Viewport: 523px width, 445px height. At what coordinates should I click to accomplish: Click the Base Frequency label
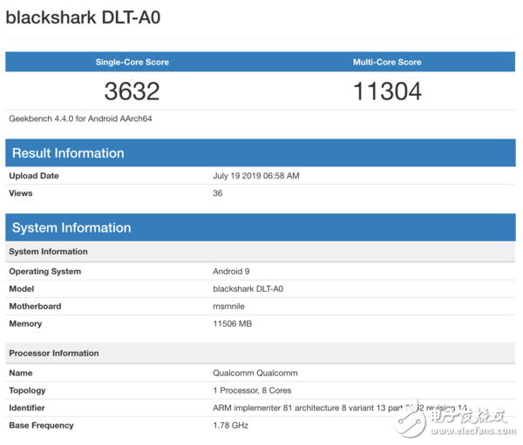[x=41, y=425]
